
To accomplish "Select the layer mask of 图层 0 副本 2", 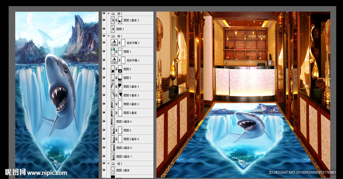I will [x=120, y=95].
